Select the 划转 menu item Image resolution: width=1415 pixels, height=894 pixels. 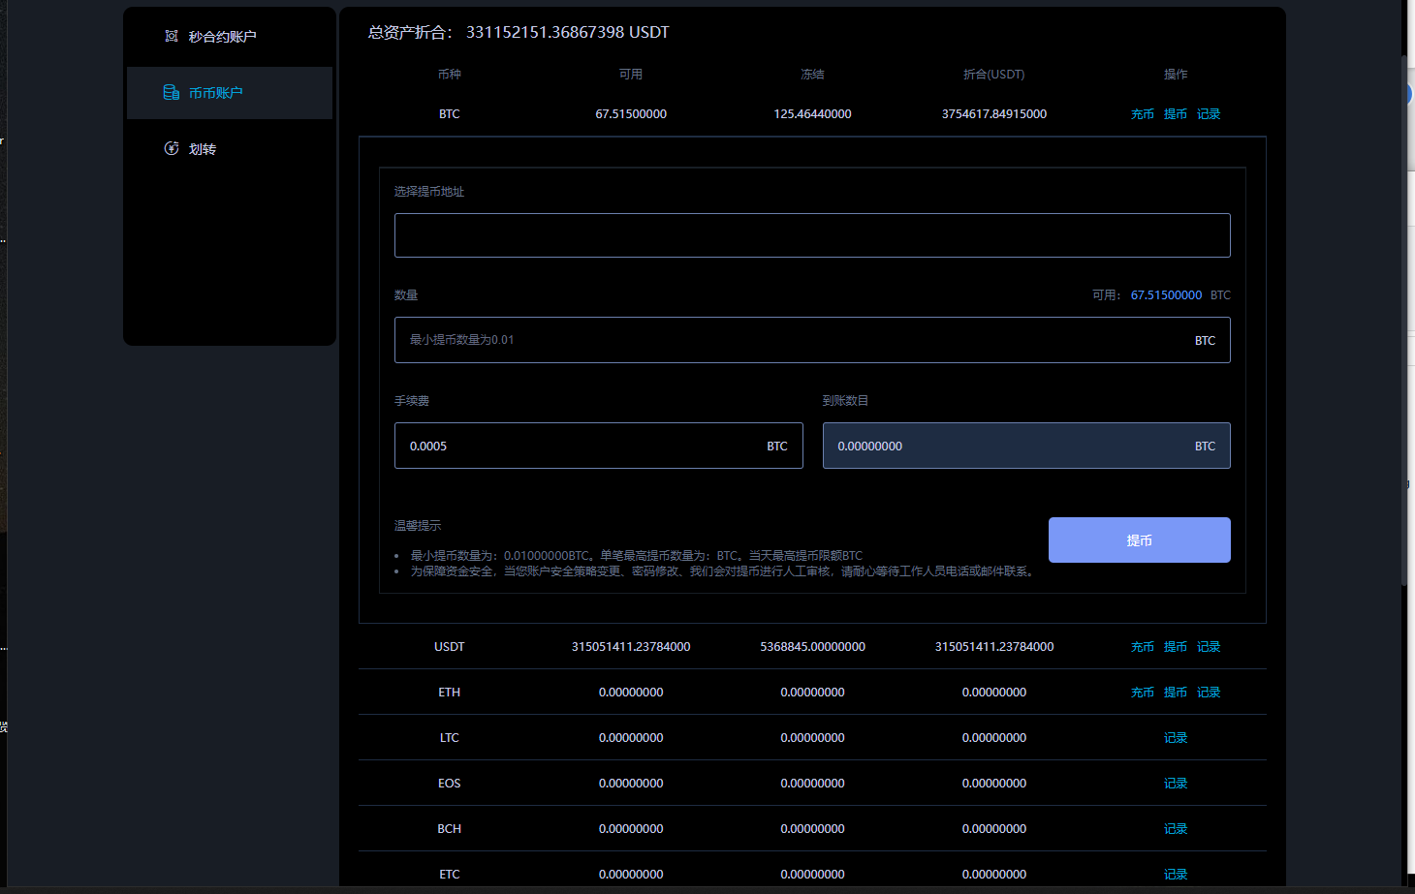click(203, 149)
